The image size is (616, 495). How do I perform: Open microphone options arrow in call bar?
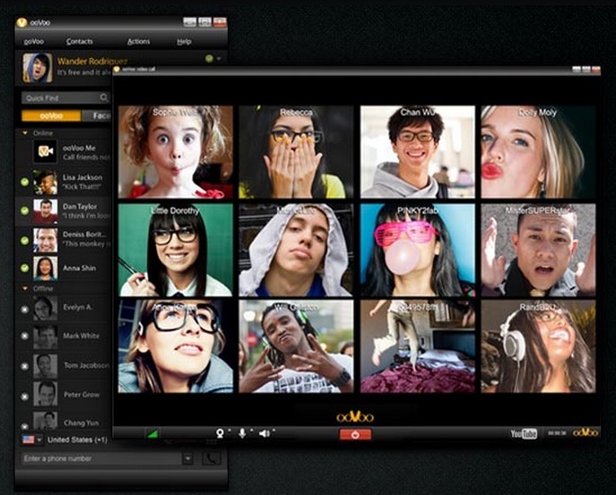tap(251, 431)
